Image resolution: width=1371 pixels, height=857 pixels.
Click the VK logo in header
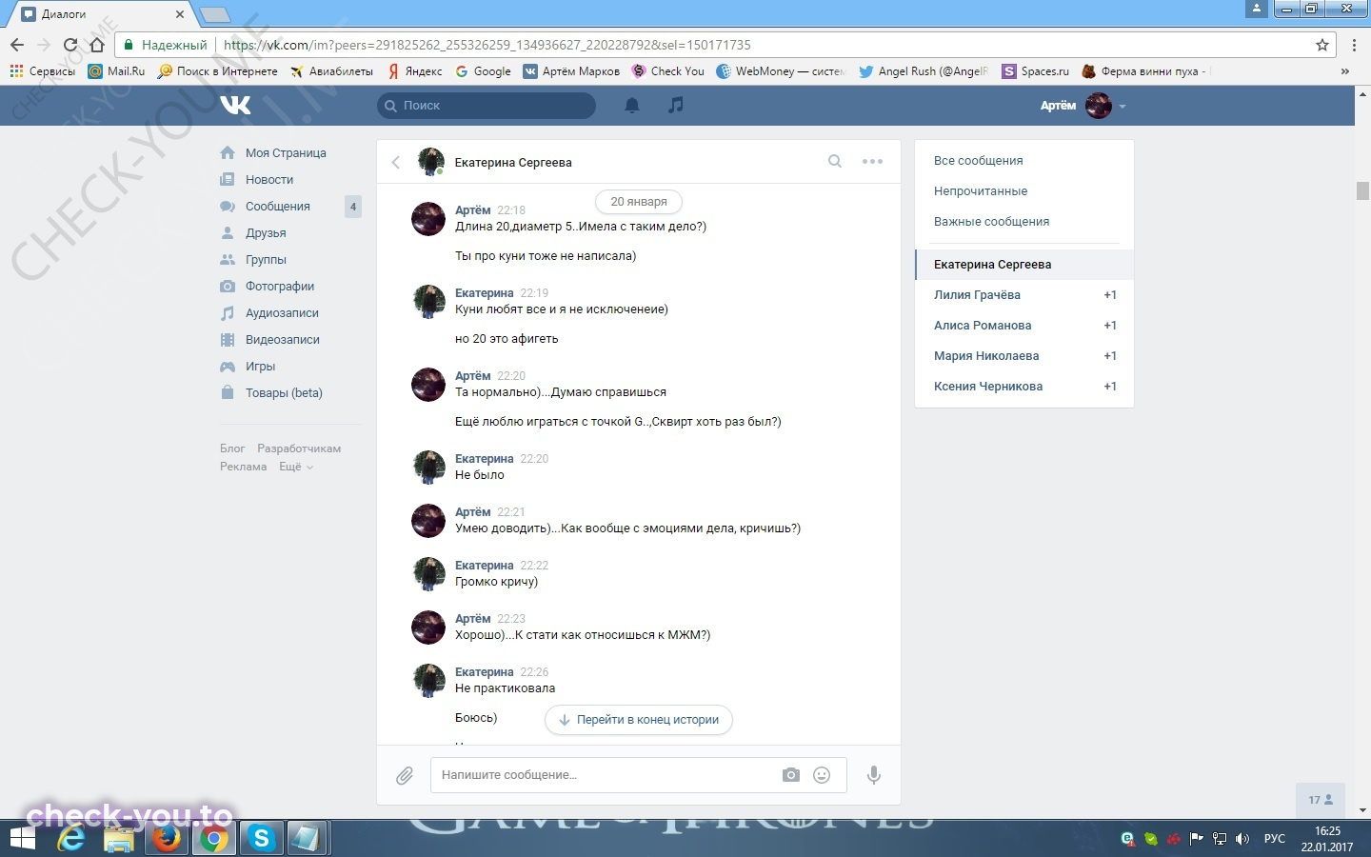pyautogui.click(x=235, y=105)
